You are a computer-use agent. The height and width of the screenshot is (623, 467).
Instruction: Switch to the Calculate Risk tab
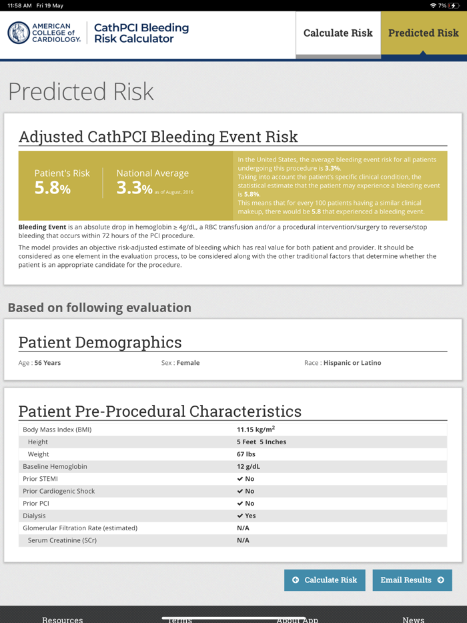[x=338, y=32]
